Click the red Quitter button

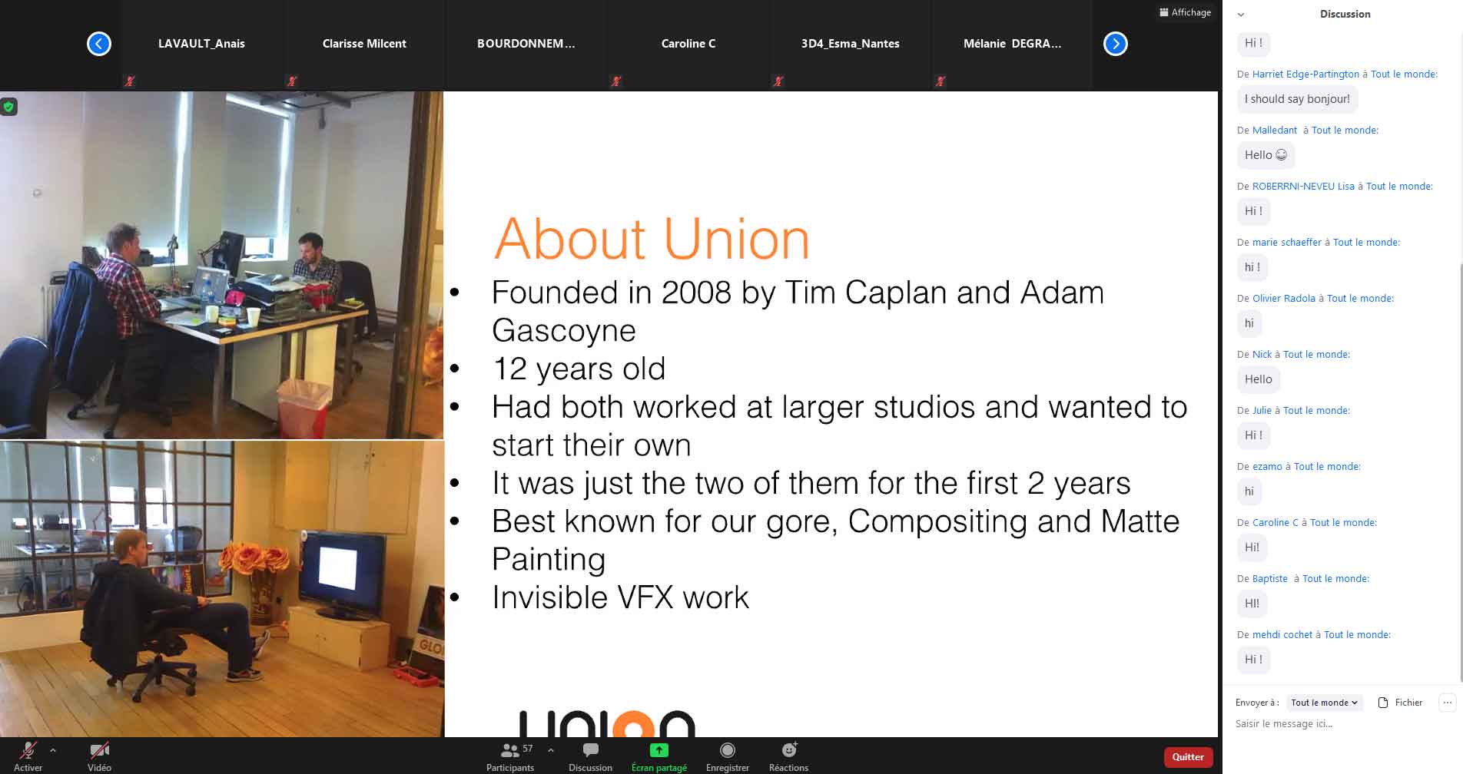click(1188, 757)
